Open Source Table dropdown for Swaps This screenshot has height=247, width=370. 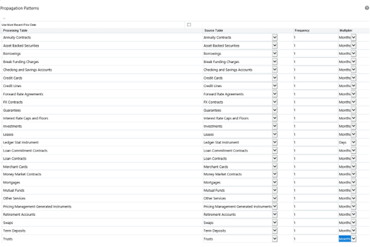(x=274, y=223)
